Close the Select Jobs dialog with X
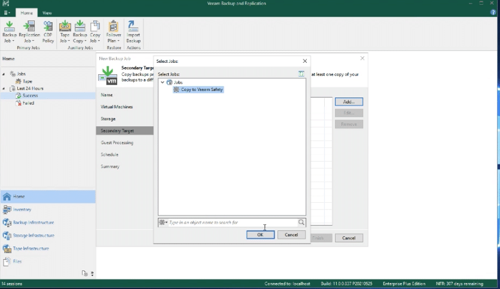 (x=305, y=61)
